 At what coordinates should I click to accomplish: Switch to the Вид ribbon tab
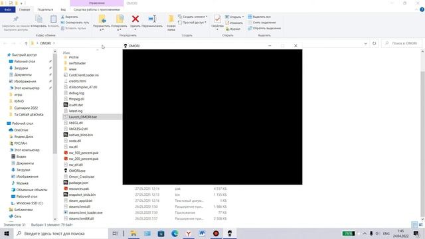[63, 10]
